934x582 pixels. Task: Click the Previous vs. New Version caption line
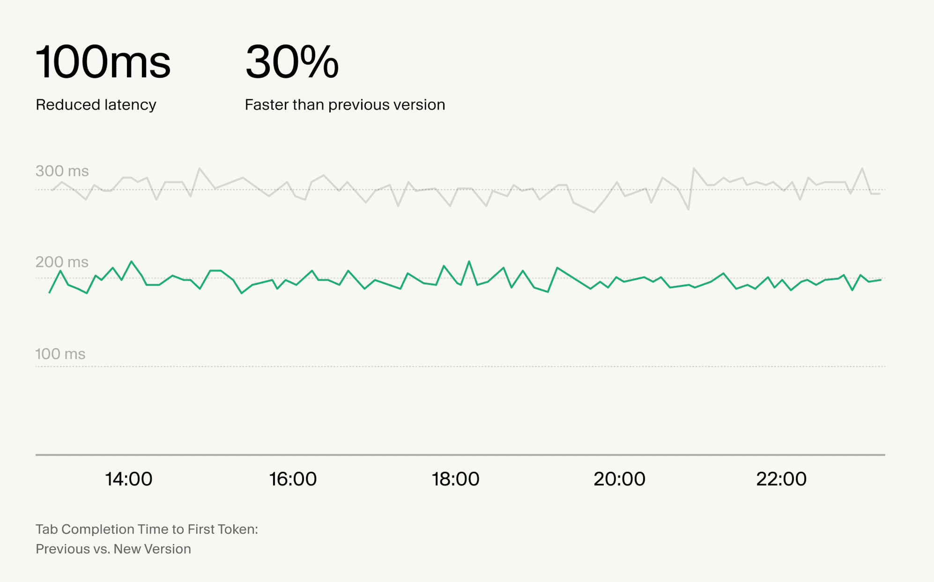[x=113, y=549]
